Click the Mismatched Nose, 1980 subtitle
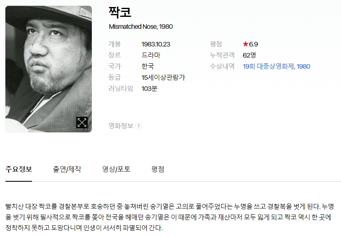 (x=141, y=26)
